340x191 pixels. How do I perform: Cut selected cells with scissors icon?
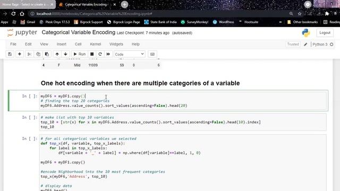29,54
